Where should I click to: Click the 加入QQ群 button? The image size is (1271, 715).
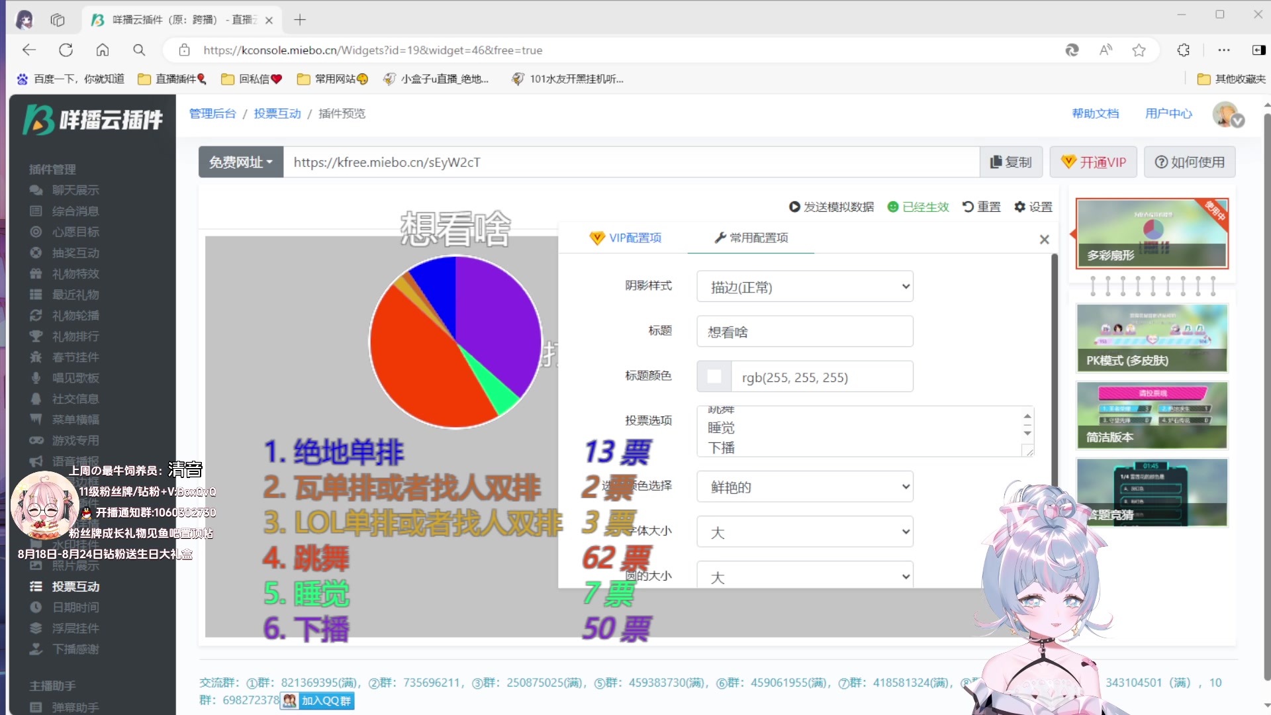point(317,700)
